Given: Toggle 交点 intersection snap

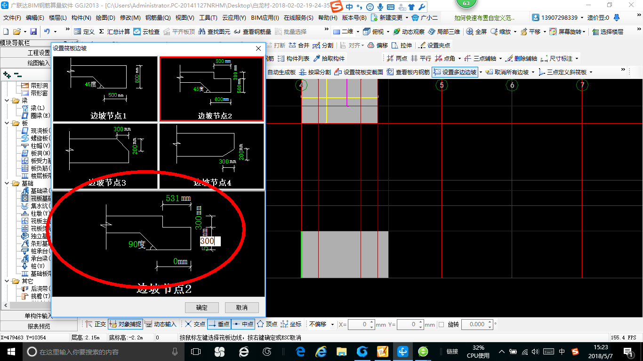Looking at the screenshot, I should click(195, 324).
